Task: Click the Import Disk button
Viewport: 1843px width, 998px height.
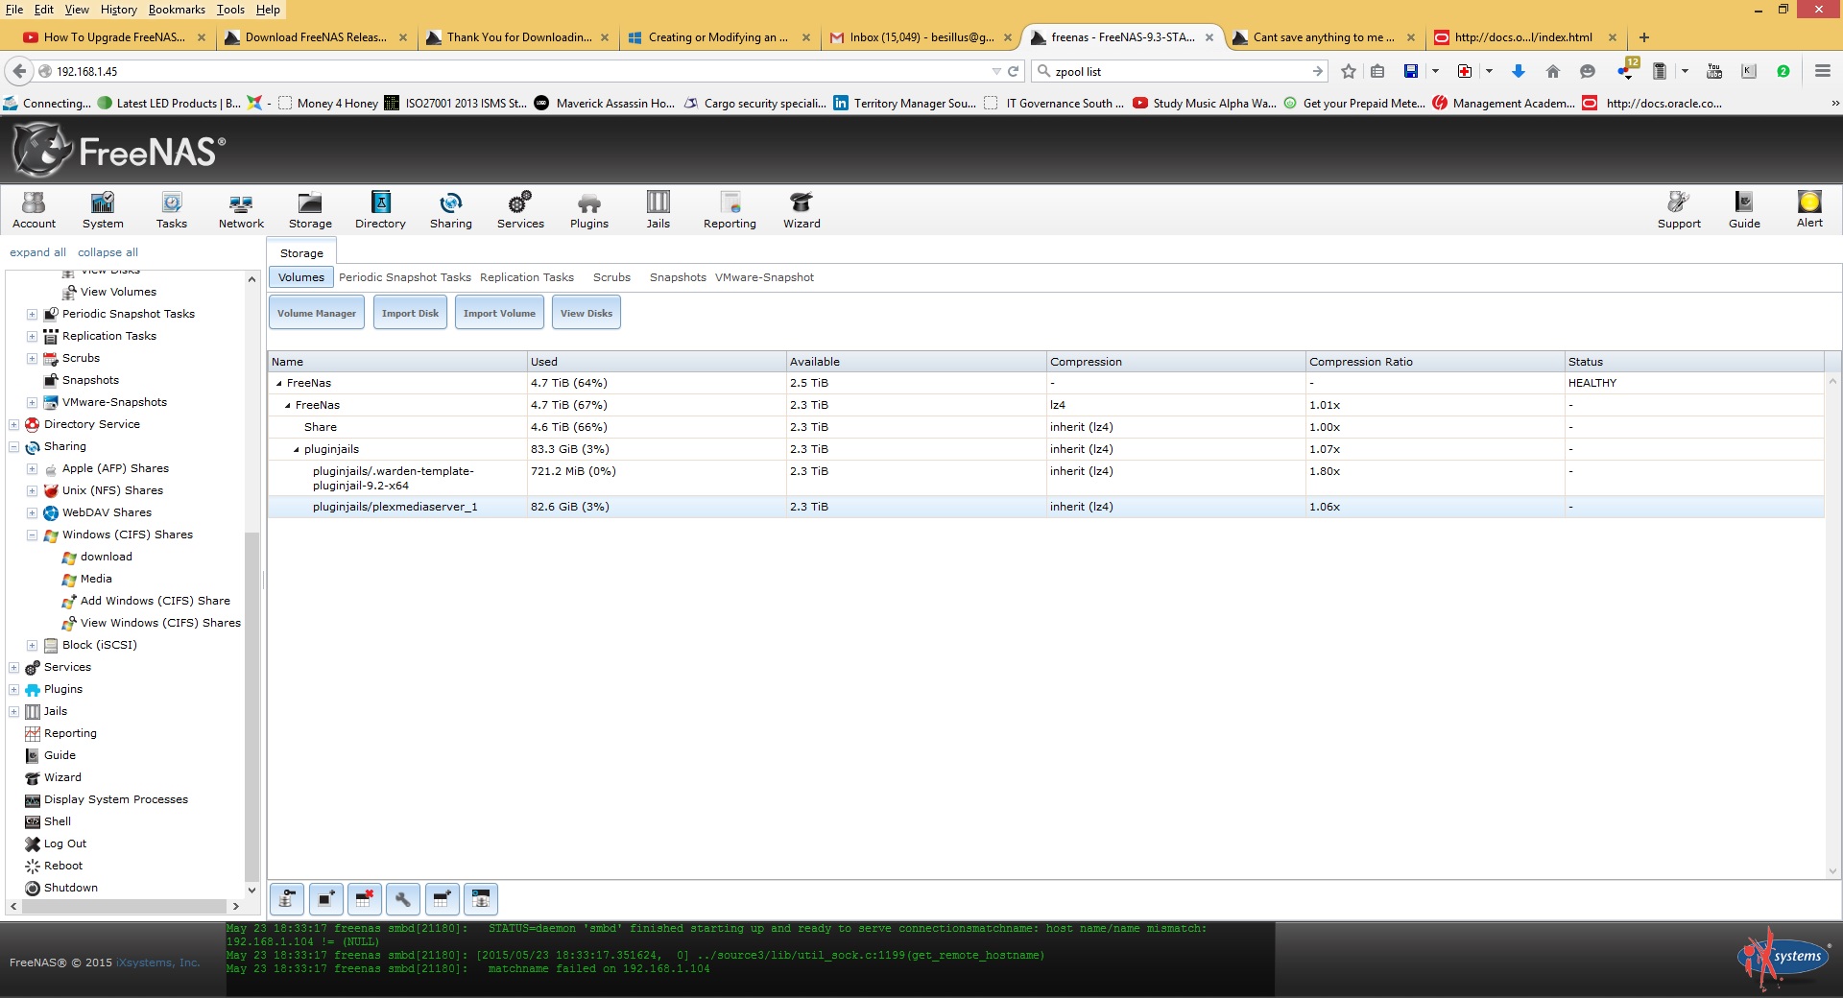Action: pyautogui.click(x=410, y=313)
